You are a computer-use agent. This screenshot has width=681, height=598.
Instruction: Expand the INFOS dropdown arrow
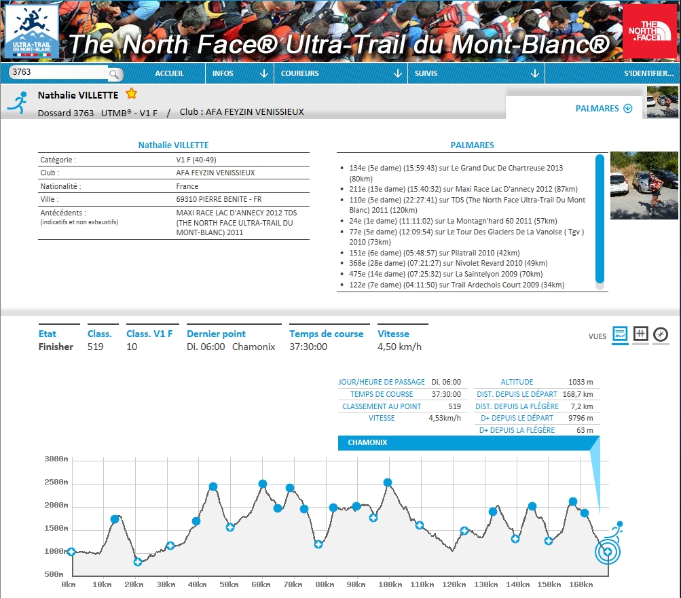[263, 73]
